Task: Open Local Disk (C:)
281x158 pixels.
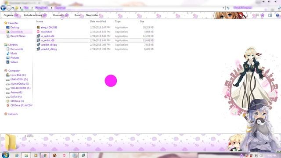Action: point(18,75)
